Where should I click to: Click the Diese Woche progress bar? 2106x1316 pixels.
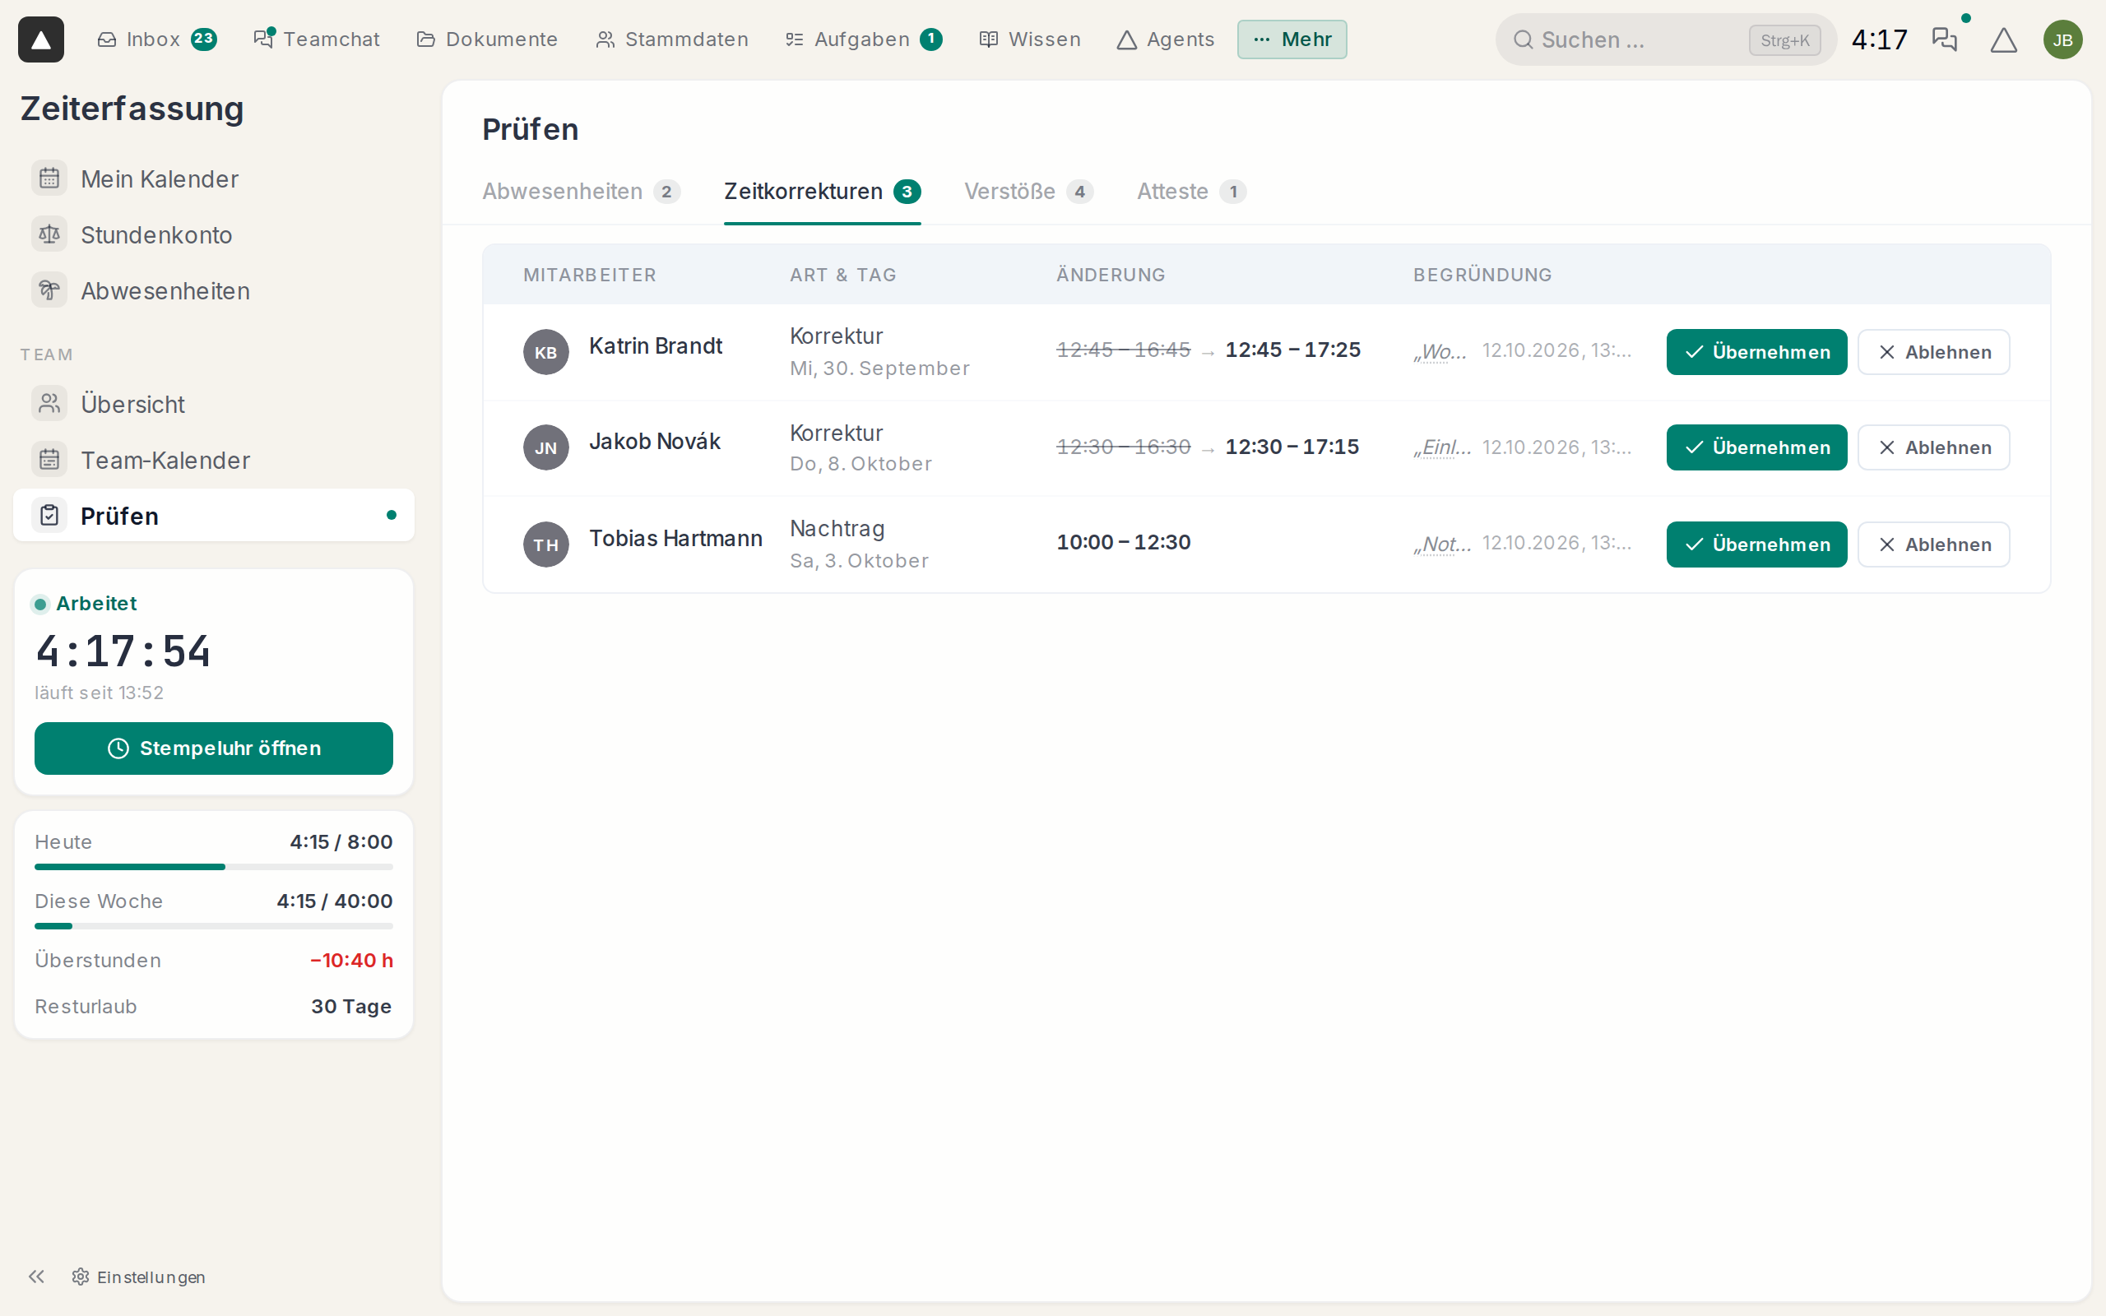(213, 926)
